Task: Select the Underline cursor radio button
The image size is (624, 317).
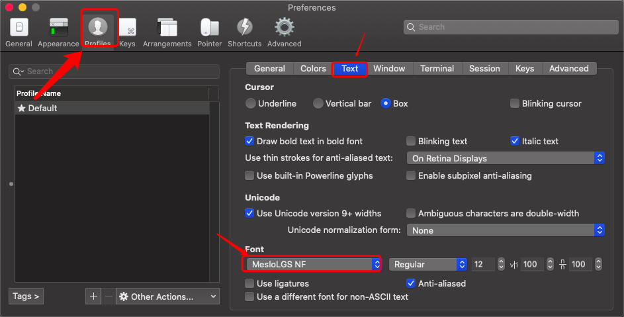Action: coord(251,104)
